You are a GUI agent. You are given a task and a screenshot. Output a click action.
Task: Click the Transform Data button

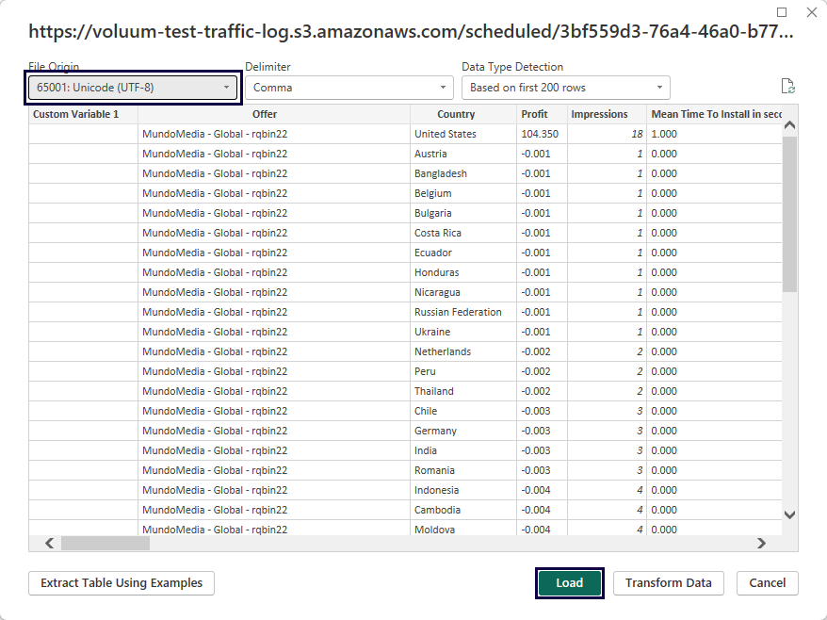(x=668, y=583)
